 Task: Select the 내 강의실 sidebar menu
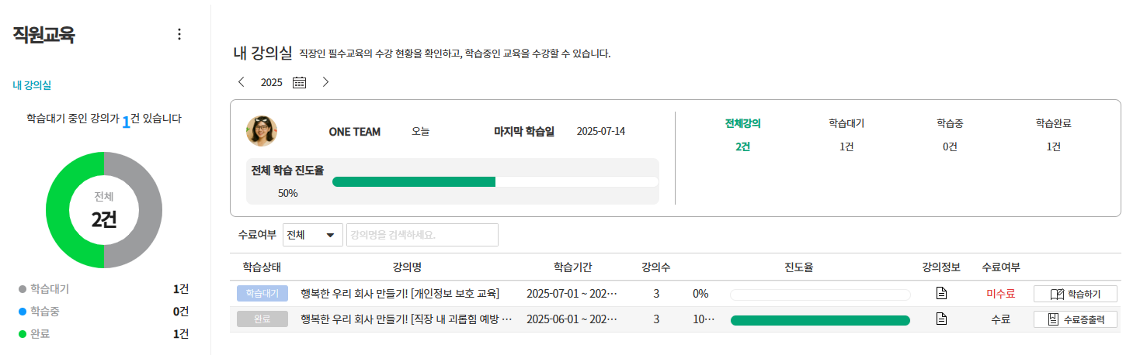32,84
